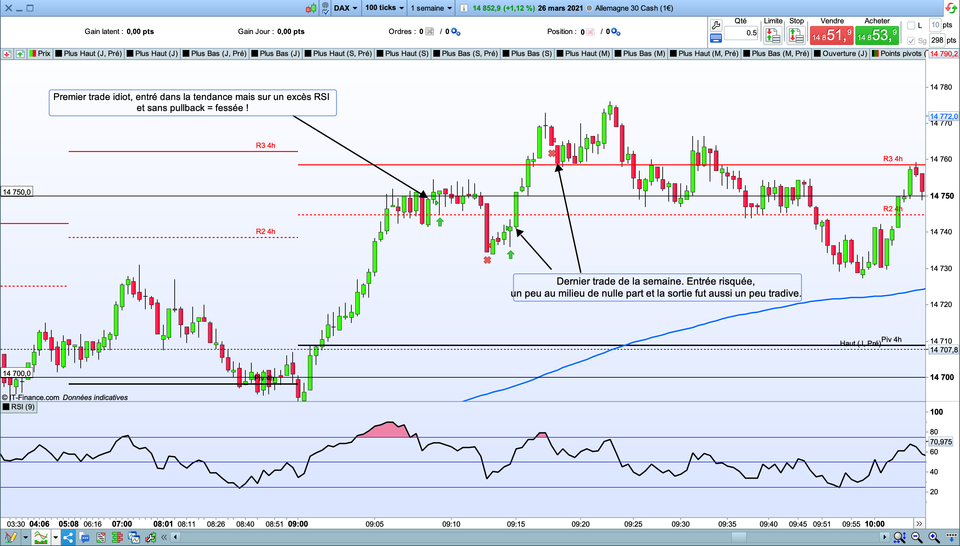
Task: Click the zoom-in magnifier icon
Action: (934, 537)
